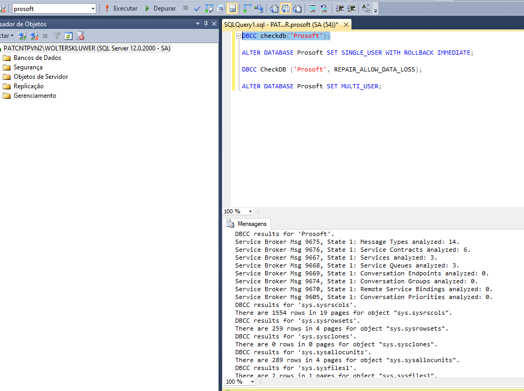
Task: Toggle Results to File output mode
Action: (297, 8)
